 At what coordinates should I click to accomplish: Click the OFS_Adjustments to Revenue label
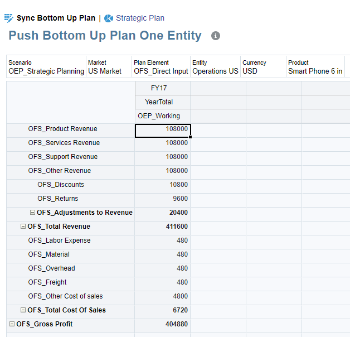coord(85,213)
